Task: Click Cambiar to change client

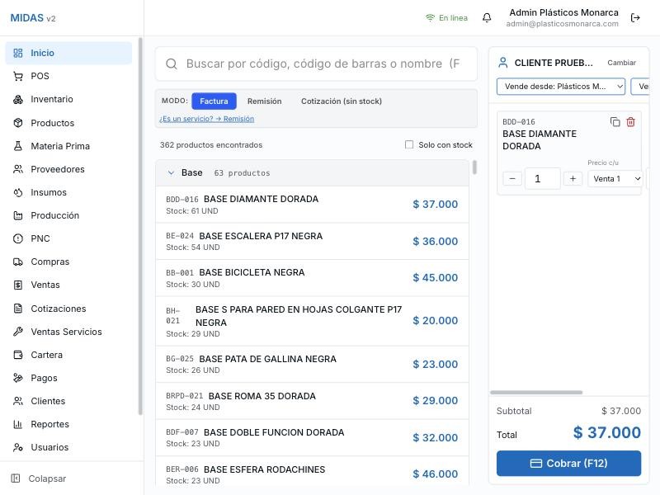Action: [621, 63]
